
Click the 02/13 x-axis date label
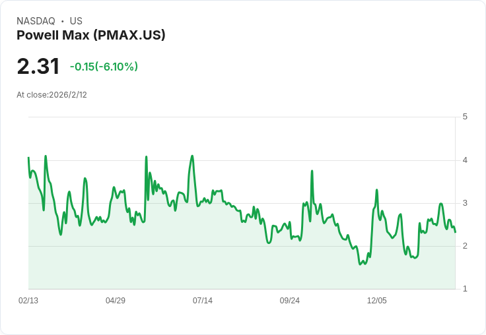28,301
